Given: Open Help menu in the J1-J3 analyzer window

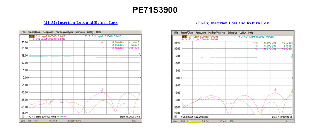Looking at the screenshot, I should [x=251, y=32].
